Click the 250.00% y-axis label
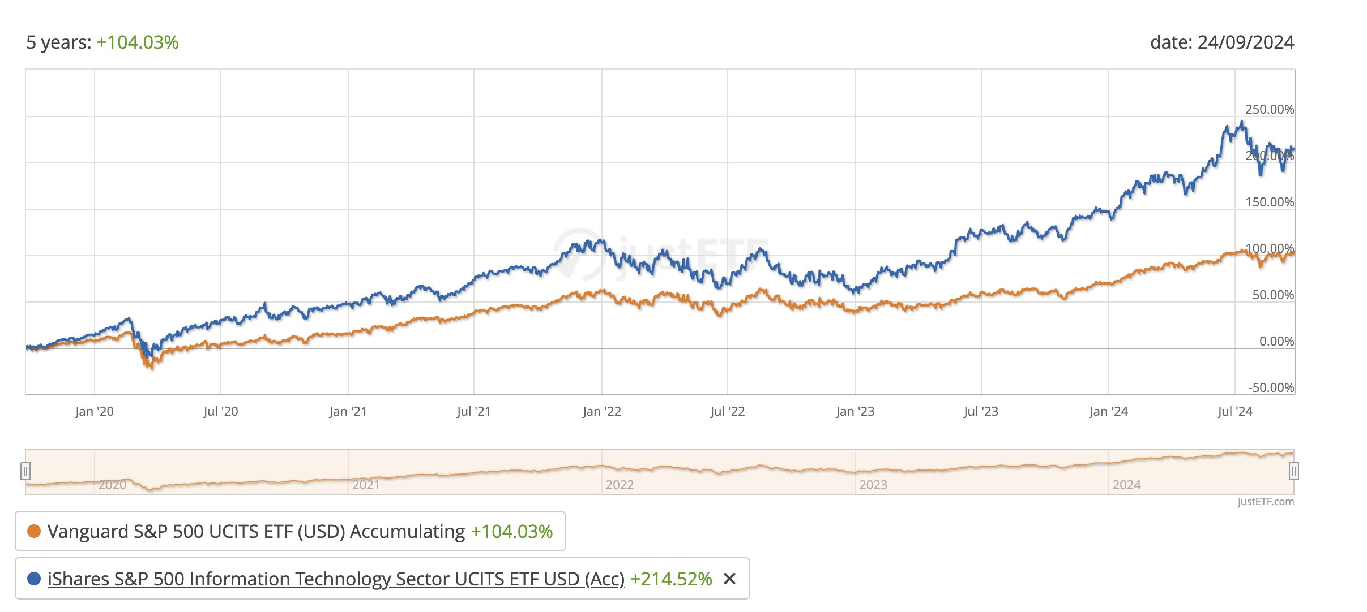The width and height of the screenshot is (1367, 612). point(1269,109)
